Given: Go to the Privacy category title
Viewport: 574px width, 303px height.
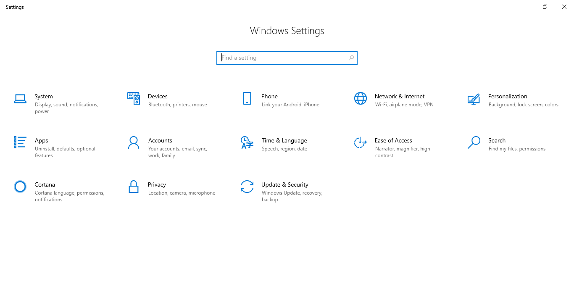Looking at the screenshot, I should (x=157, y=184).
